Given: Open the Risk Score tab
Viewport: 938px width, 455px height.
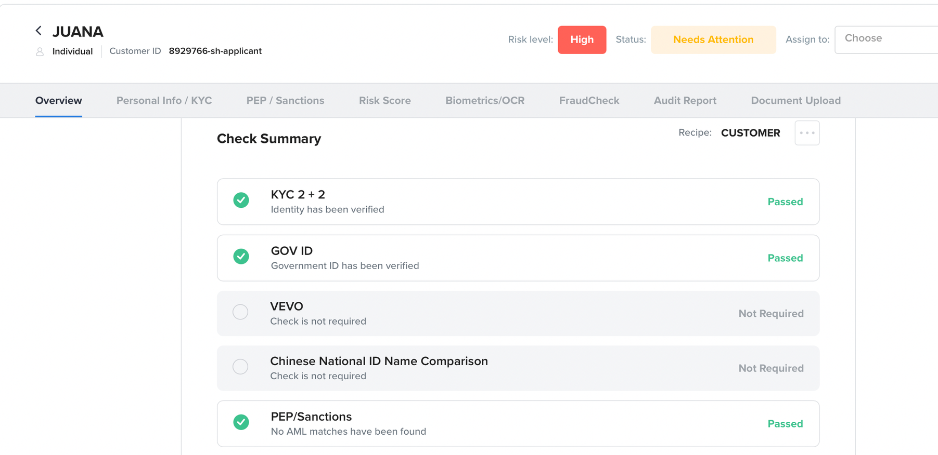Looking at the screenshot, I should pos(385,101).
